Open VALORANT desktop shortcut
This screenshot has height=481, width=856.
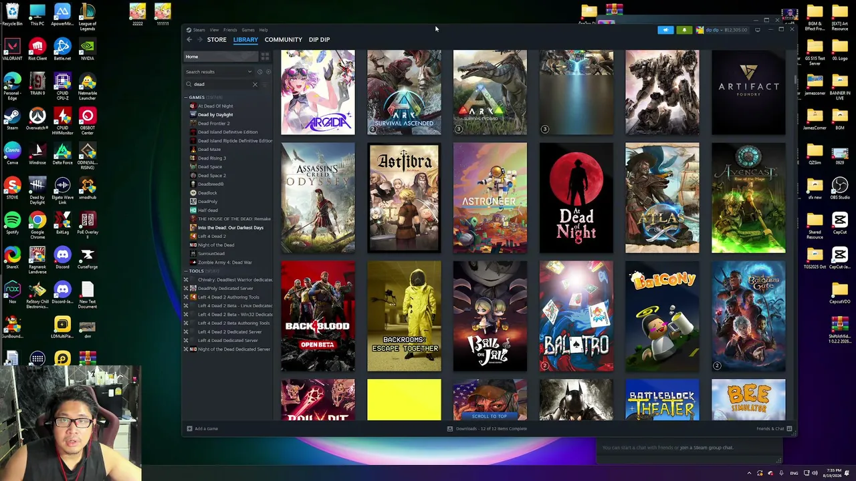pyautogui.click(x=12, y=49)
